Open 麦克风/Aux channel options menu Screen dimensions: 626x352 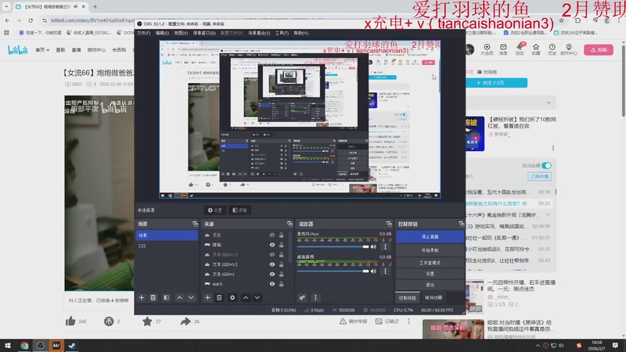coord(385,246)
